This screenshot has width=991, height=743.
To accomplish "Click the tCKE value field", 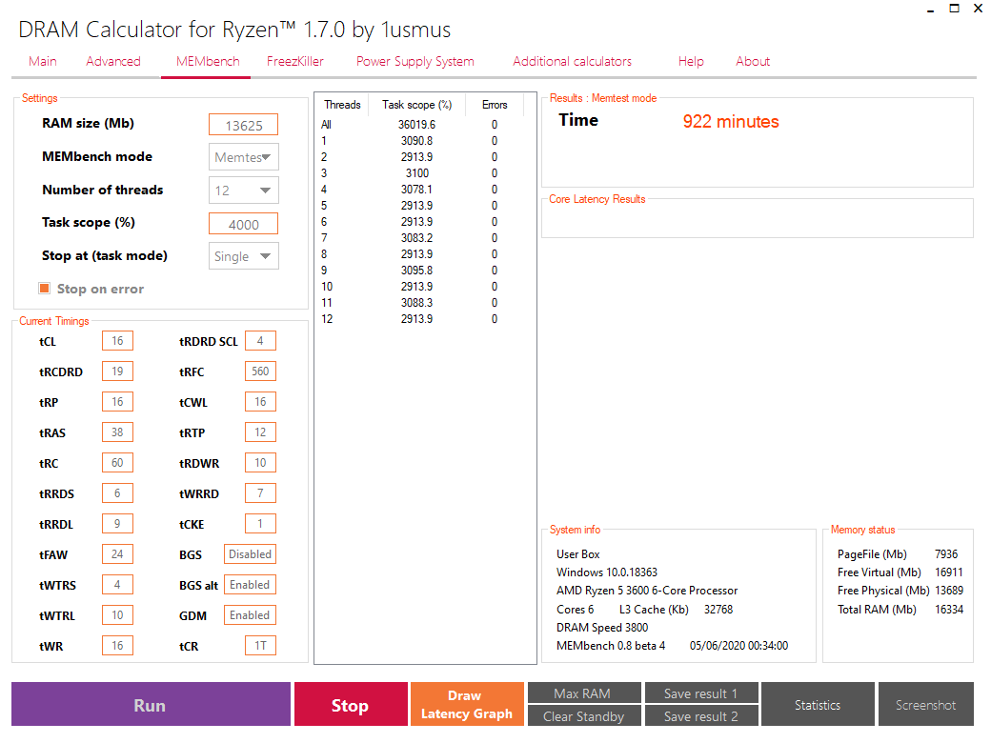I will point(260,523).
